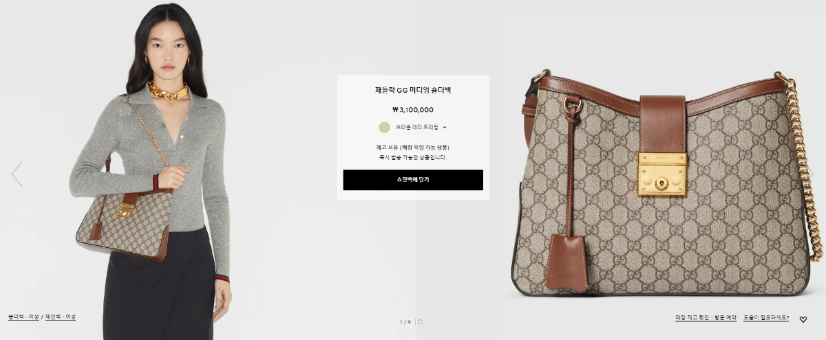Click the circle icon beside 1 / 9 counter
826x340 pixels.
pyautogui.click(x=421, y=321)
